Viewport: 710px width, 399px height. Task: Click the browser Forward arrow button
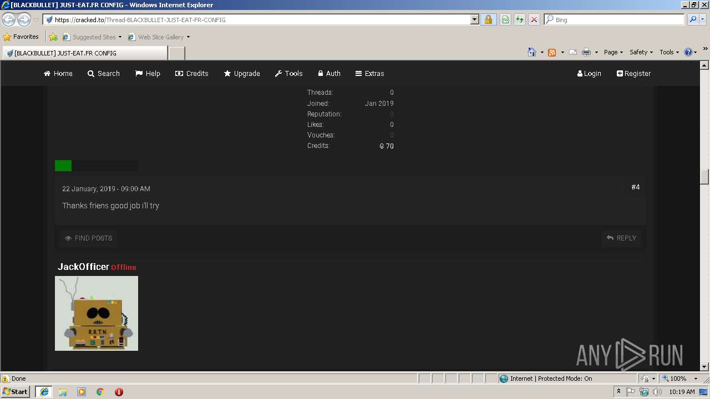pos(24,20)
